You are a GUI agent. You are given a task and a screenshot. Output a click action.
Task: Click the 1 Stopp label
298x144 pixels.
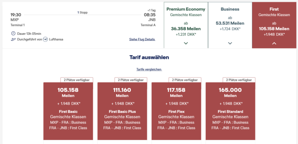(x=83, y=13)
